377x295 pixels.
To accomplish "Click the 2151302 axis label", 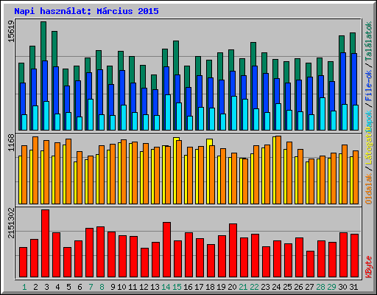I will tap(12, 223).
